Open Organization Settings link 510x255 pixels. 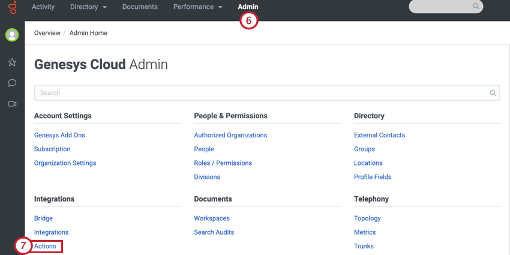click(65, 163)
